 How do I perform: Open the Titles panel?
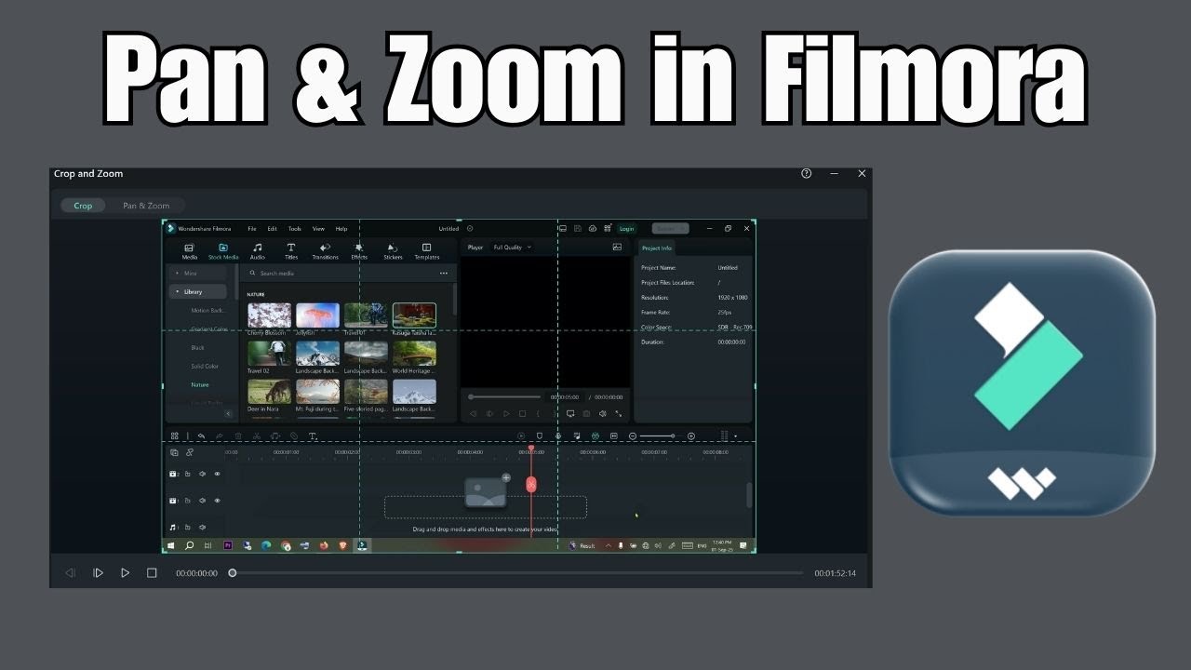pyautogui.click(x=291, y=251)
